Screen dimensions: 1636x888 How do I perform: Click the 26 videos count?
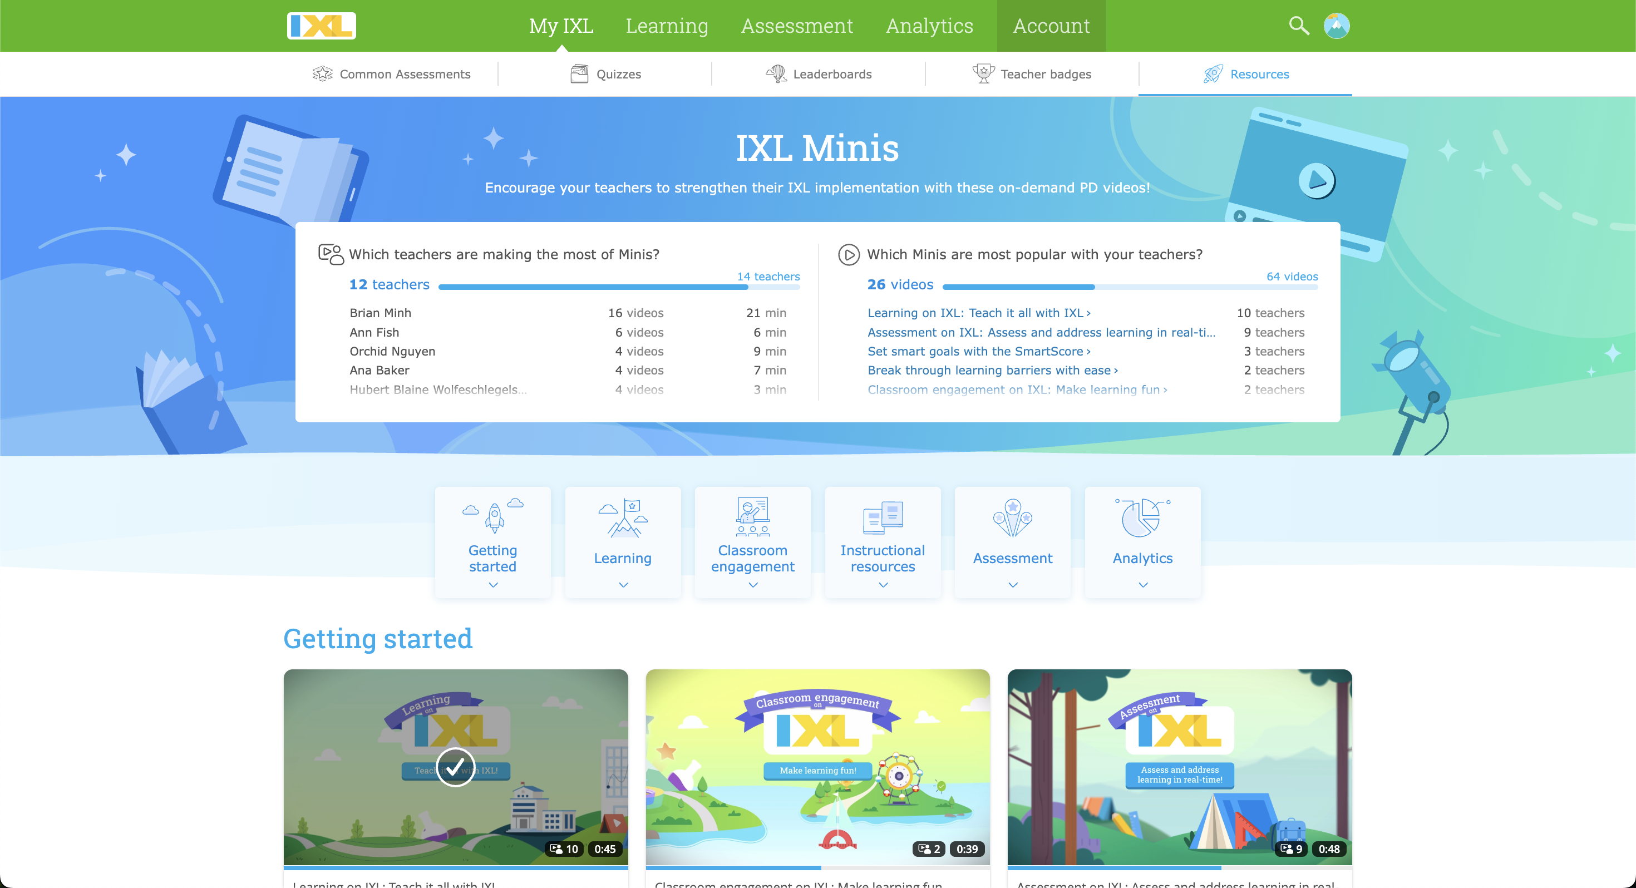(900, 284)
